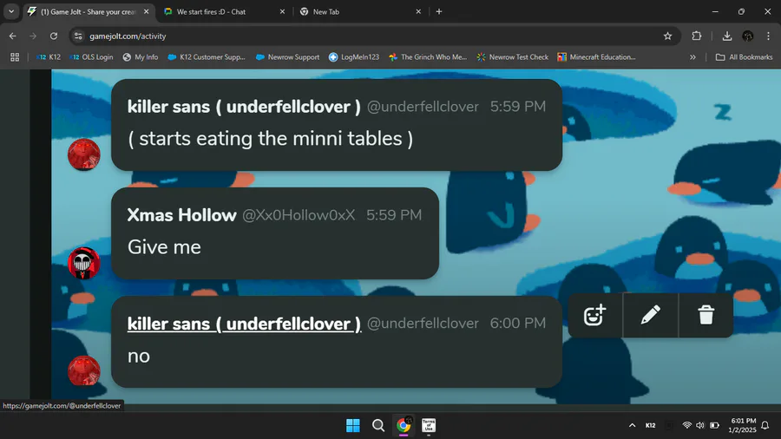Open All Bookmarks folder

tap(745, 57)
